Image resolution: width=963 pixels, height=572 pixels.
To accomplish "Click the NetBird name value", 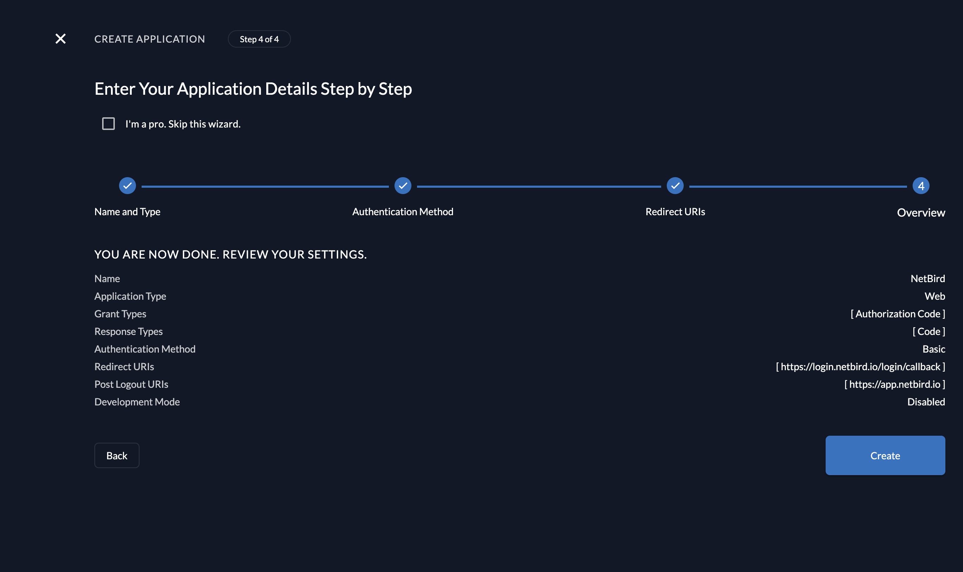I will click(x=927, y=279).
